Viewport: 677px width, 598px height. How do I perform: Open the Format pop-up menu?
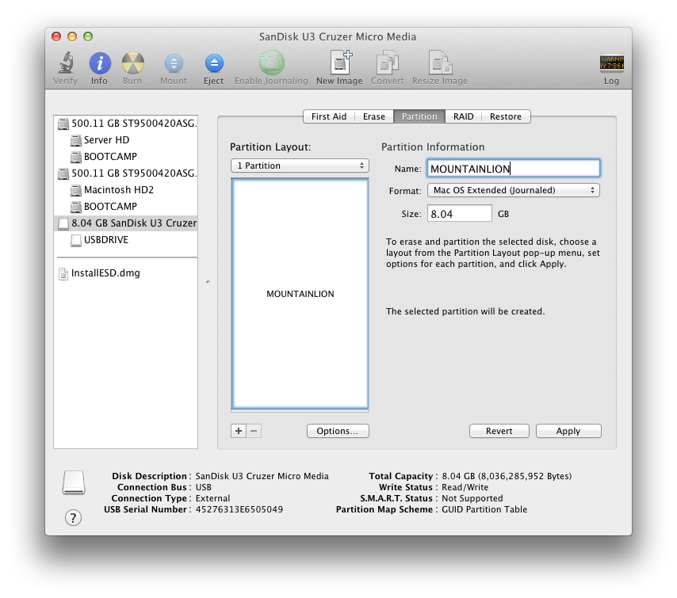[x=513, y=190]
